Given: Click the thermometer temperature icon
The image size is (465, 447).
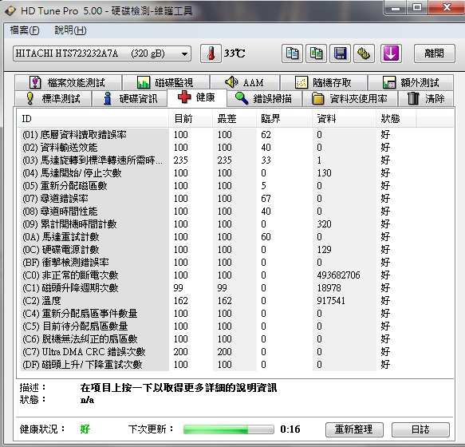Looking at the screenshot, I should tap(211, 53).
